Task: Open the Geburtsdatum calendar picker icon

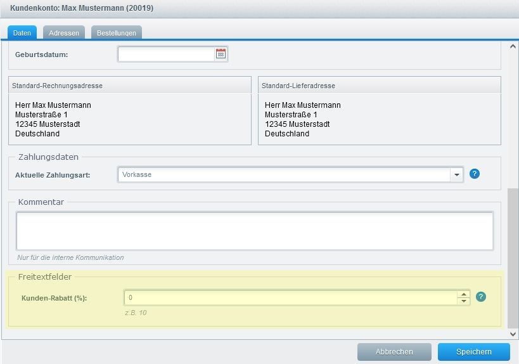Action: [221, 54]
